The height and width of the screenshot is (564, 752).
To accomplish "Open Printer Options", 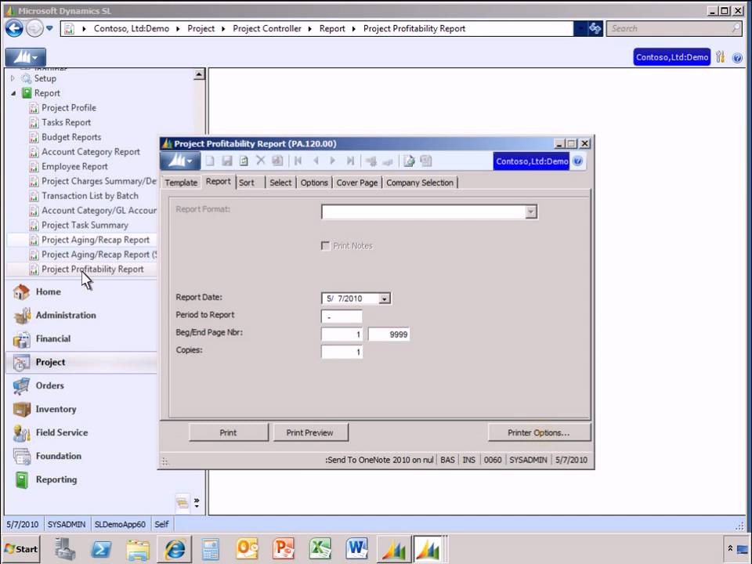I will [539, 432].
